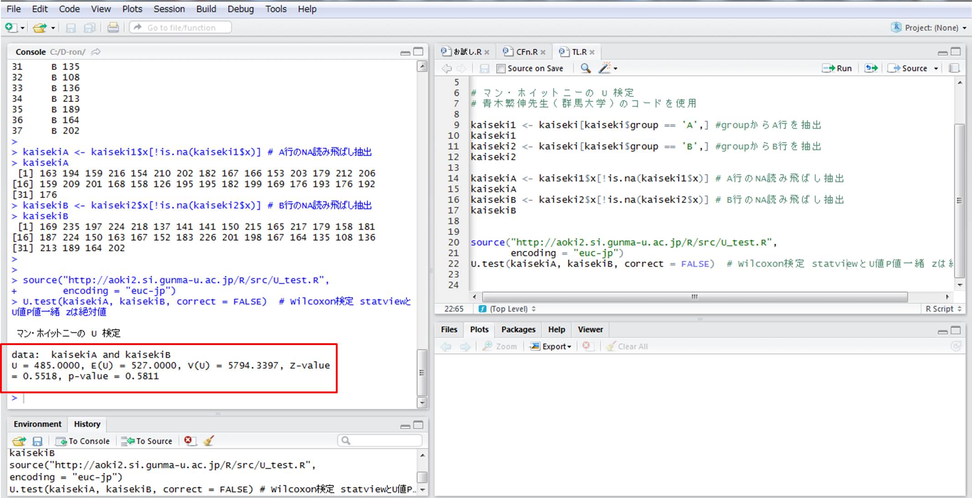Click the editor horizontal scrollbar thumb
The image size is (972, 498).
point(694,297)
